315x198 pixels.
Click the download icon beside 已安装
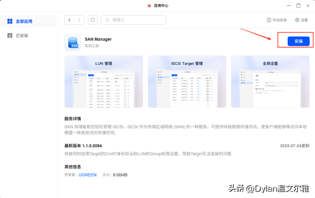[10, 35]
